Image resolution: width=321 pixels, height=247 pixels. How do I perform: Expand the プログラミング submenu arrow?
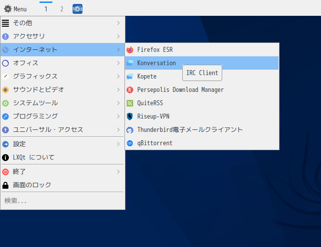119,116
